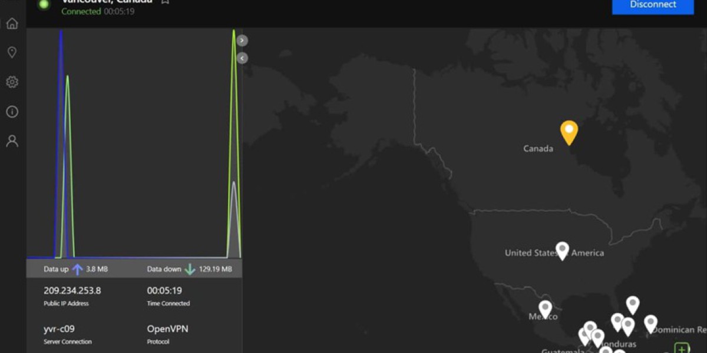Collapse the graph panel with the left chevron
Screen dimensions: 707x353
tap(241, 58)
